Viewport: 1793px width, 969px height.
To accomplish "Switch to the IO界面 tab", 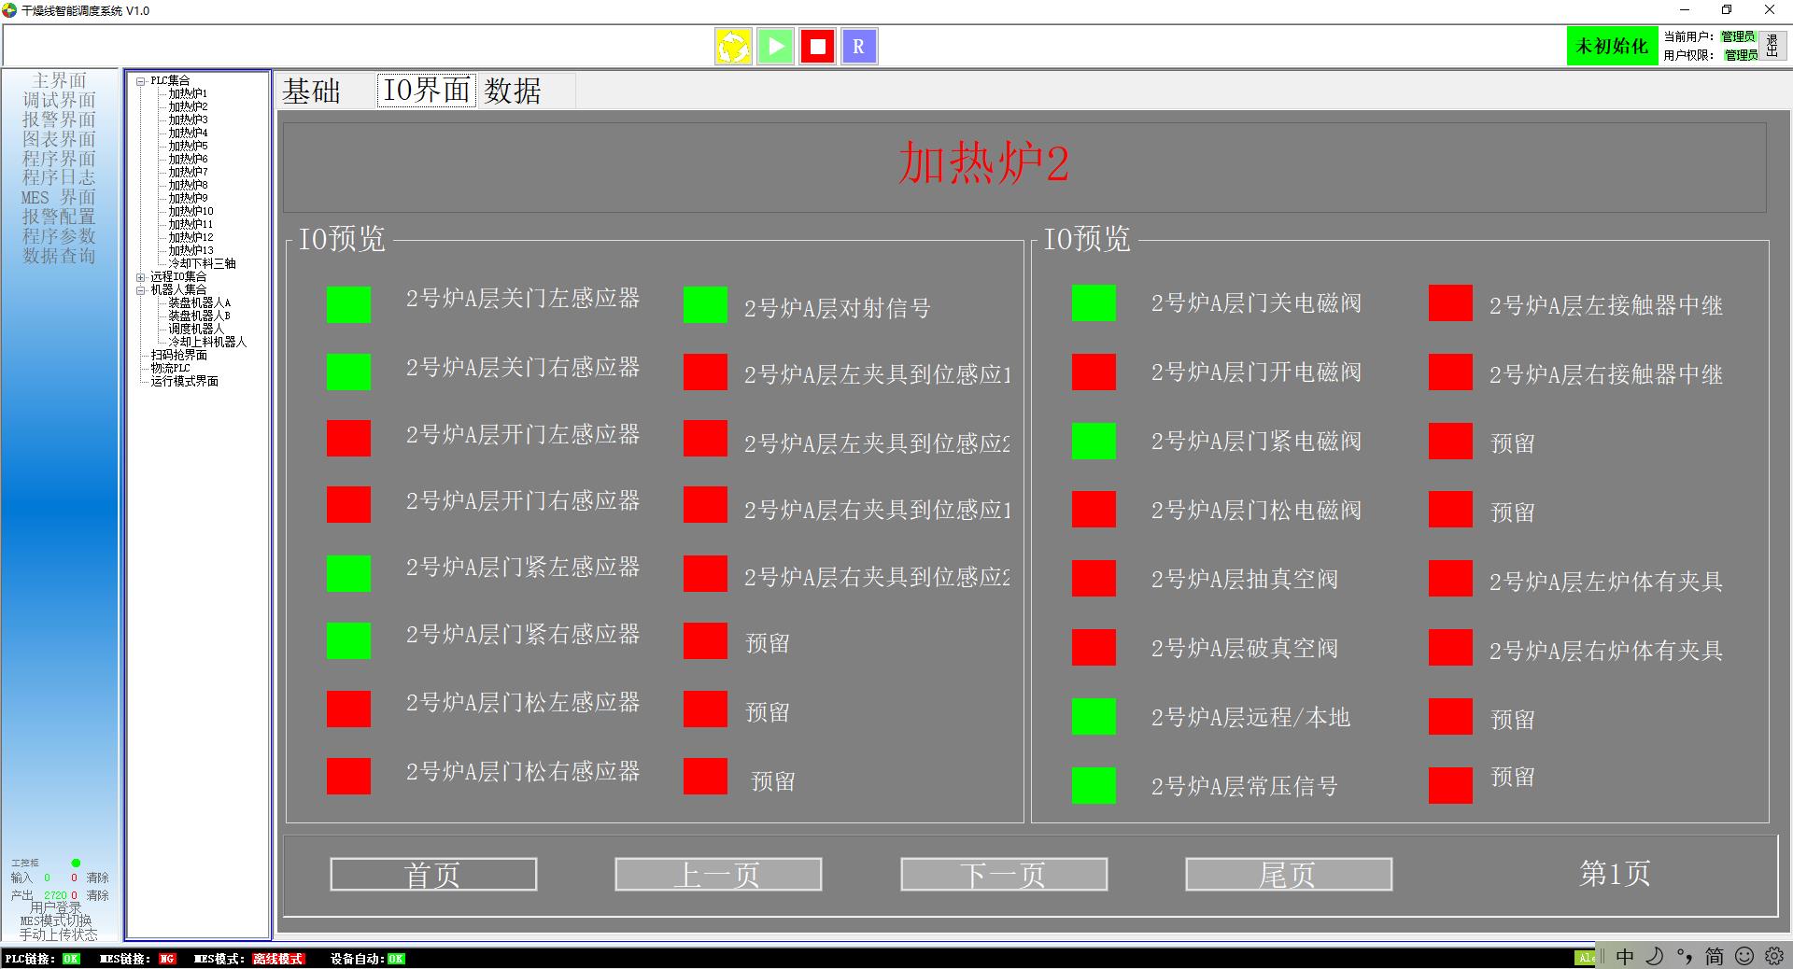I will tap(427, 91).
